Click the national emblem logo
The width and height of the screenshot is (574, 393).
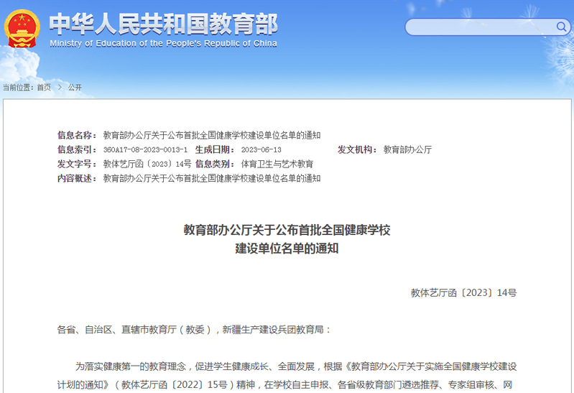(22, 29)
